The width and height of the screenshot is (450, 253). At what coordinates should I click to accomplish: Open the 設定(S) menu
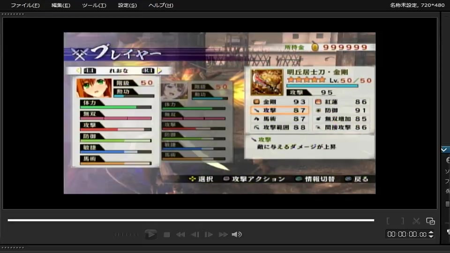(127, 5)
